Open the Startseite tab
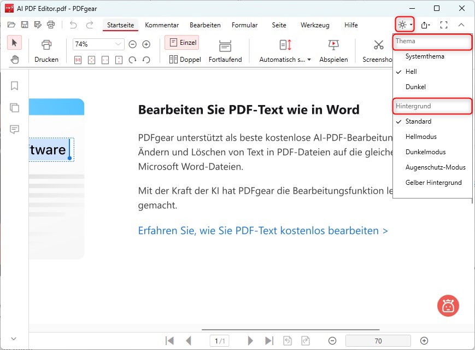Screen dimensions: 475x350 click(121, 25)
